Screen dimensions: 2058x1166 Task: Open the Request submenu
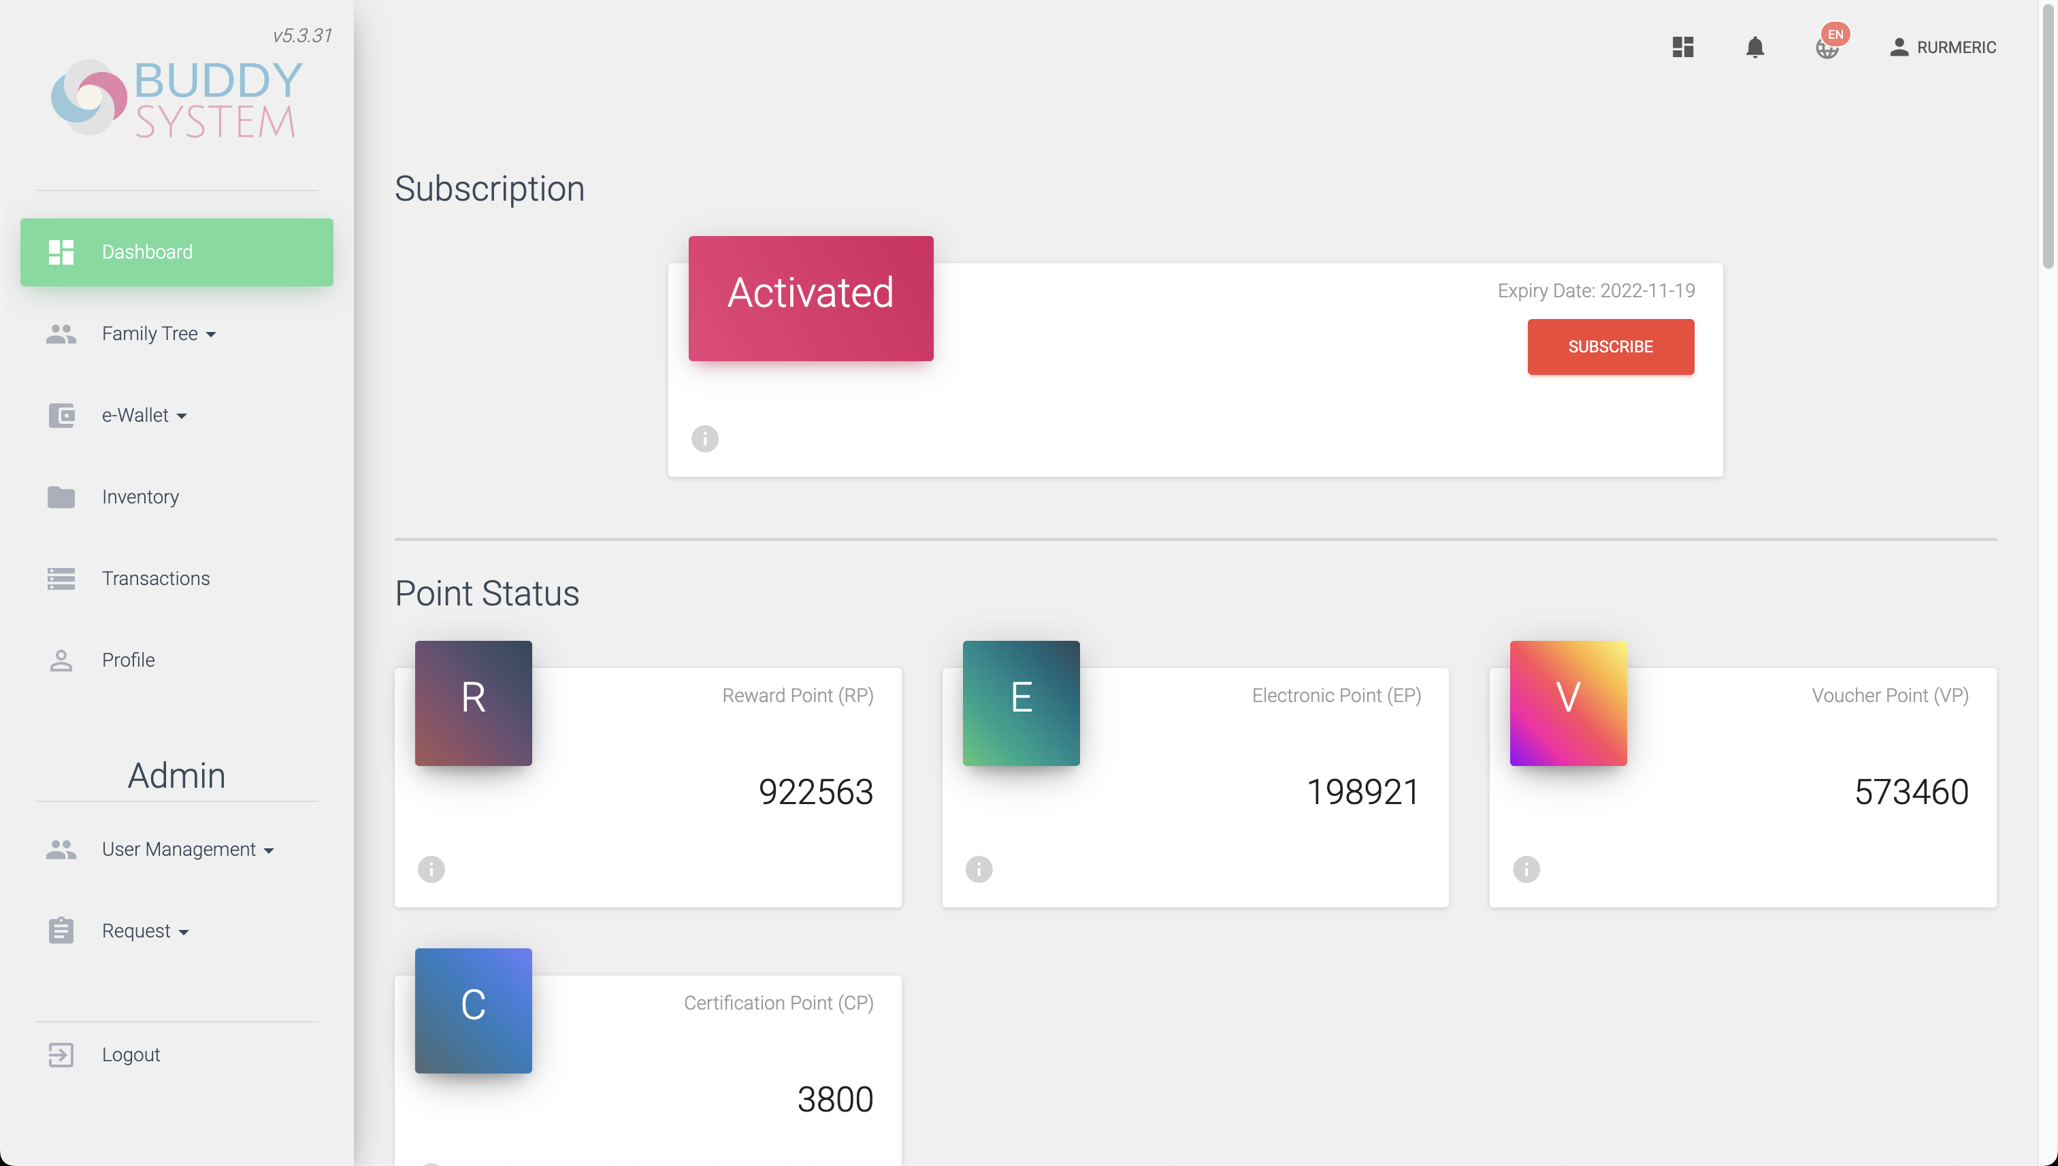(x=145, y=931)
